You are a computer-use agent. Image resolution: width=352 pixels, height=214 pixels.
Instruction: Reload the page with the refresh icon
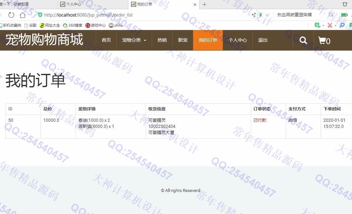(11, 15)
